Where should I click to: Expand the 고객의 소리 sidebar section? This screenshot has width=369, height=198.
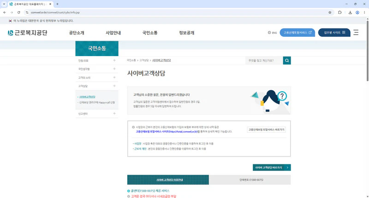[97, 77]
